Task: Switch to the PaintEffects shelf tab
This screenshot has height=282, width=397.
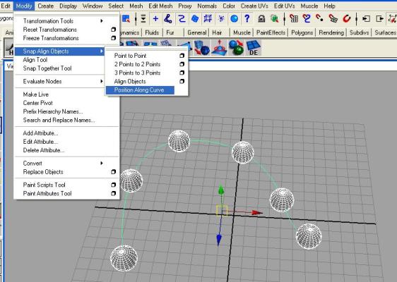Action: click(x=271, y=32)
